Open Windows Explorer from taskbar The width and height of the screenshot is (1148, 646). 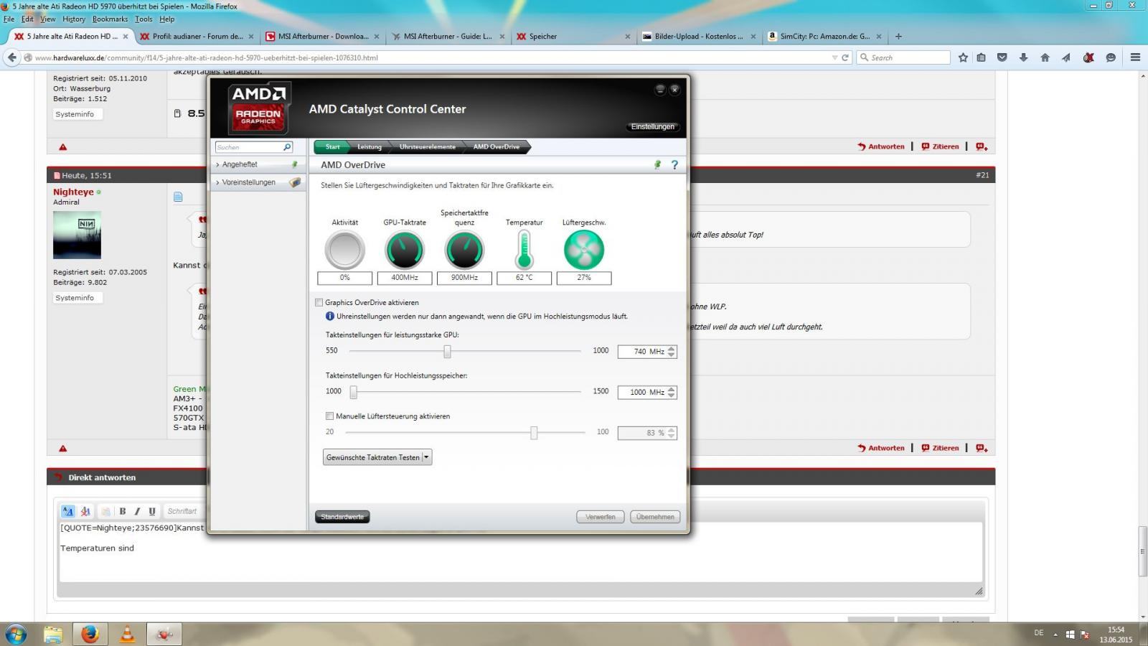tap(53, 634)
